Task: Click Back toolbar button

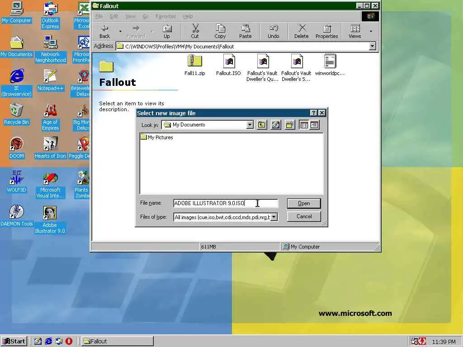Action: tap(104, 32)
